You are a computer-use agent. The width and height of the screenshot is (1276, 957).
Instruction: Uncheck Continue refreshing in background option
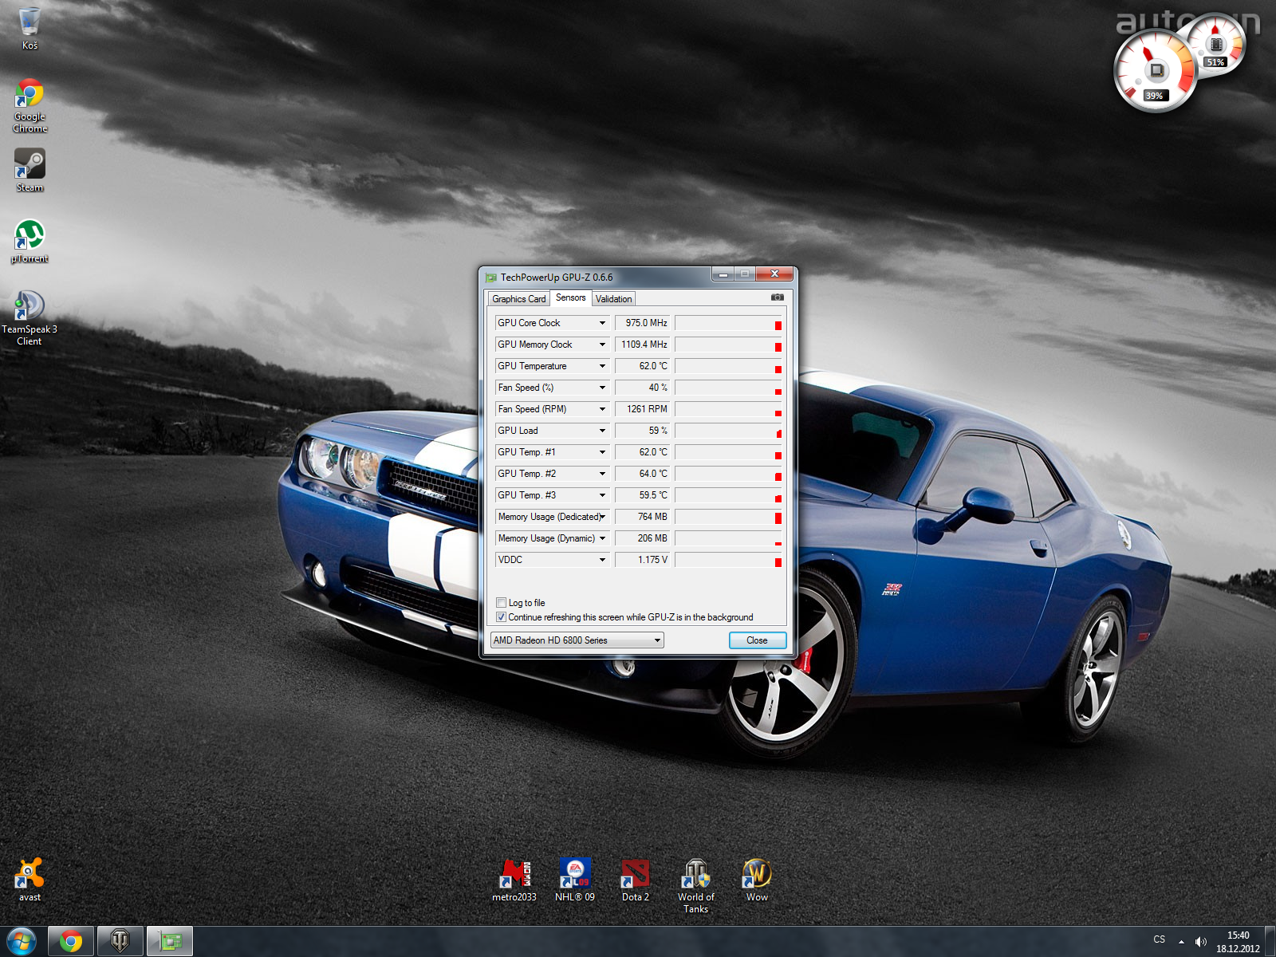[x=502, y=617]
